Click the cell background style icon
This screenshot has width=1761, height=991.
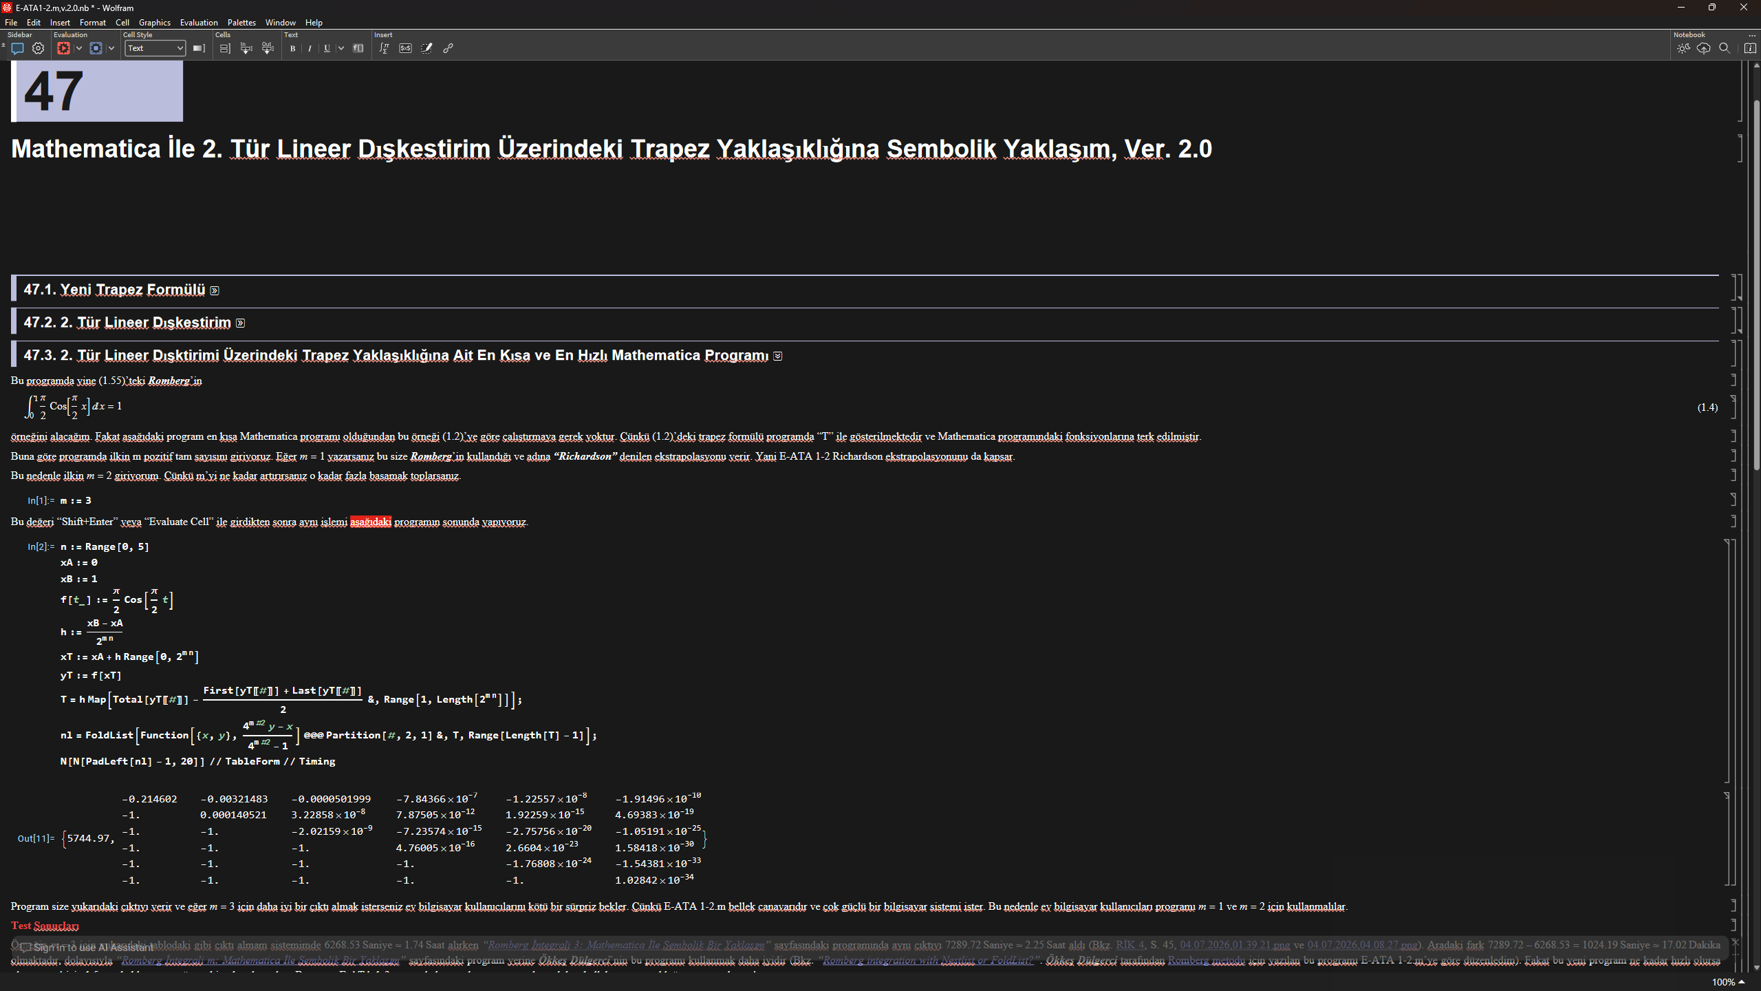click(199, 48)
